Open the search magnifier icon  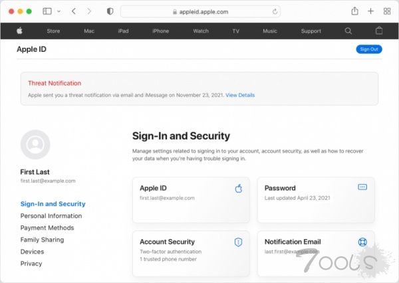coord(348,31)
